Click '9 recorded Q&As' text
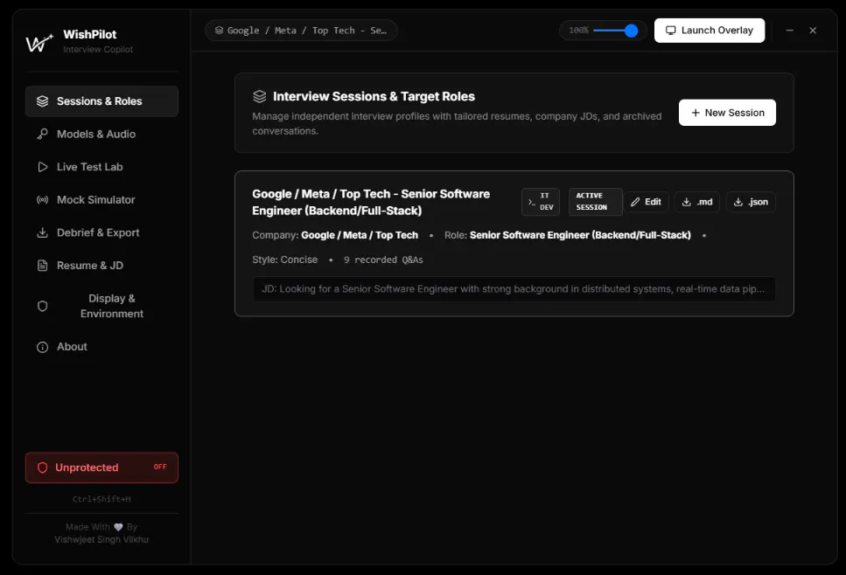 [383, 260]
